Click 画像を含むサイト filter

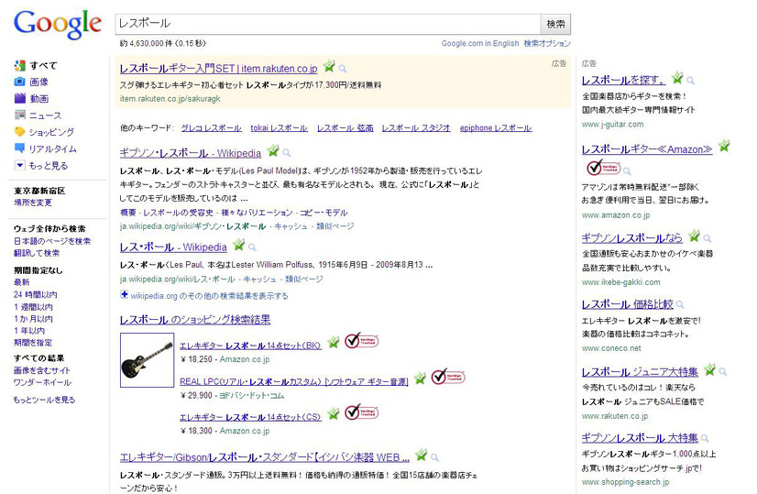pyautogui.click(x=41, y=370)
